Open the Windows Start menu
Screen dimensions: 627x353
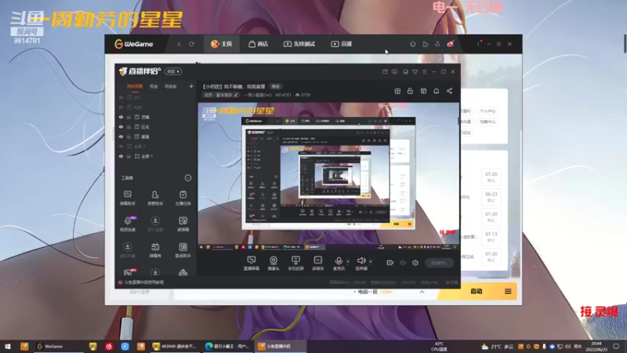point(7,347)
